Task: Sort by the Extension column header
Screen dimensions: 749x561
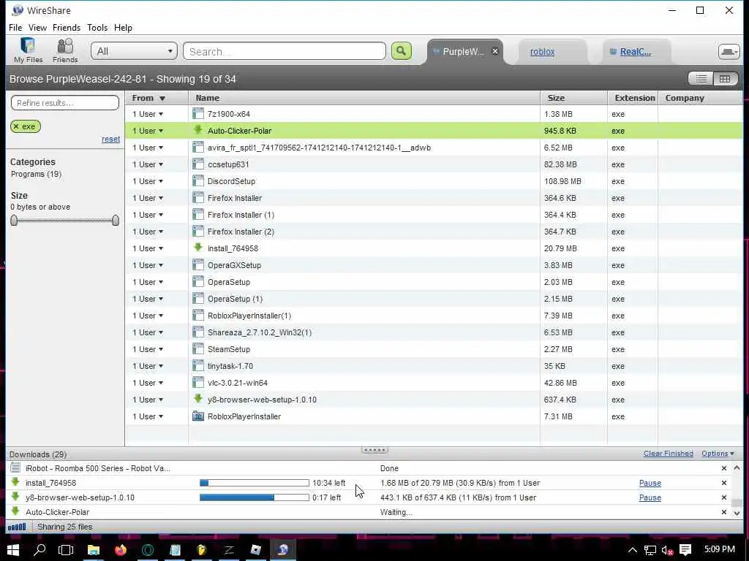Action: pos(633,98)
